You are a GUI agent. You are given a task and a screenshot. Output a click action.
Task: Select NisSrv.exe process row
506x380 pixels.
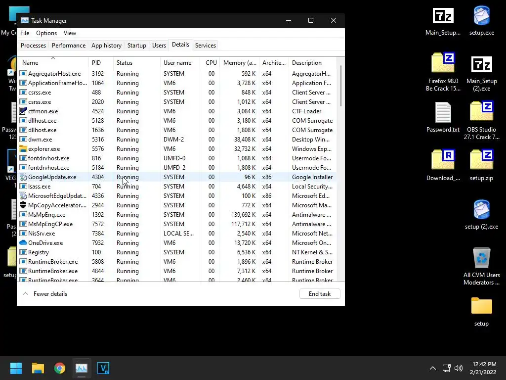point(177,234)
